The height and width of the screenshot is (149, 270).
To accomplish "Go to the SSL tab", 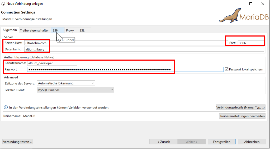I will click(82, 30).
